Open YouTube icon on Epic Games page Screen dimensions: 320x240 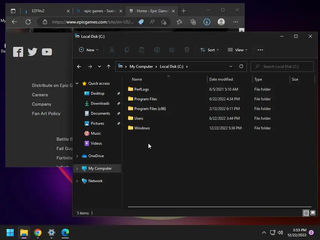pyautogui.click(x=47, y=52)
